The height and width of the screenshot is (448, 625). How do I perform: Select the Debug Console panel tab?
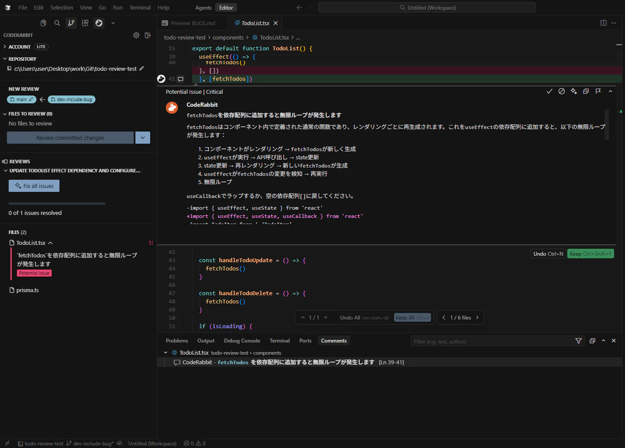click(242, 341)
